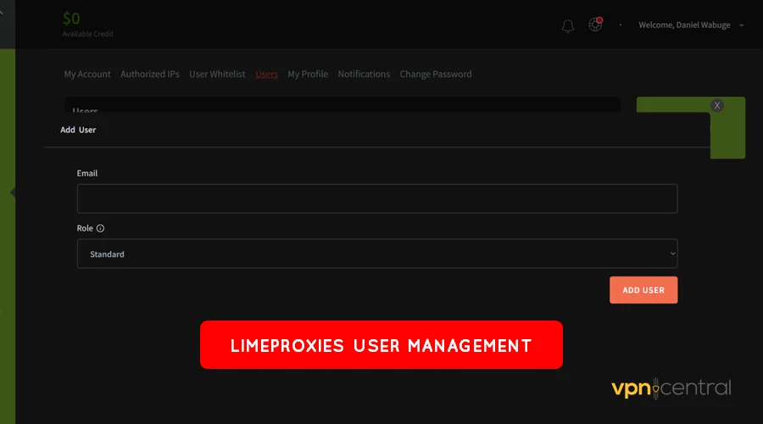This screenshot has width=763, height=424.
Task: Click the sidebar collapse arrow
Action: click(x=13, y=192)
